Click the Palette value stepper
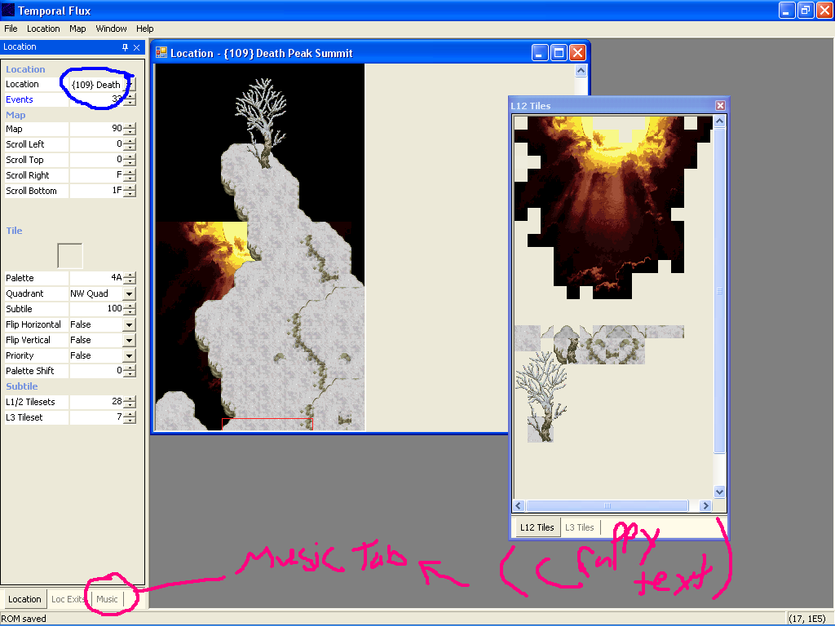The width and height of the screenshot is (835, 626). pos(130,278)
